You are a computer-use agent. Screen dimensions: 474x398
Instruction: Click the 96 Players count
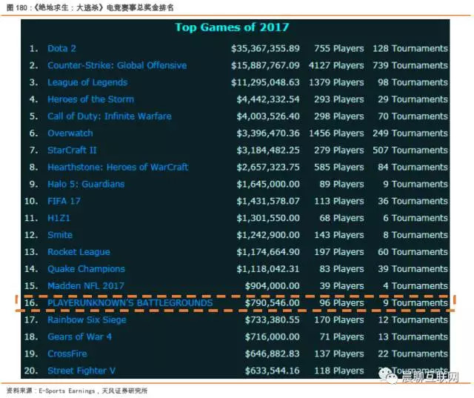pos(341,302)
